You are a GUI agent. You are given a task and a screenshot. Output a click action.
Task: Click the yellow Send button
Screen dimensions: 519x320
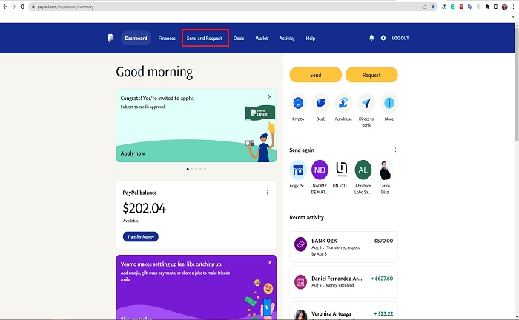coord(315,75)
